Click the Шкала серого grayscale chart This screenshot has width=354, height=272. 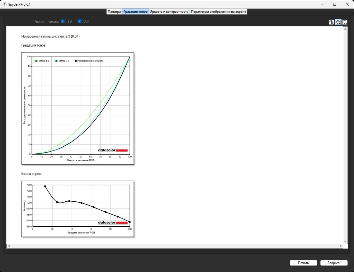click(78, 209)
